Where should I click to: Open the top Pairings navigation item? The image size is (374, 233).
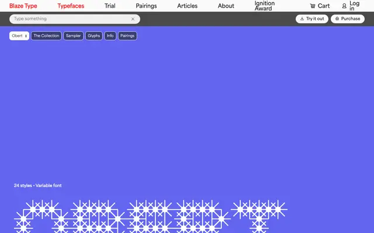coord(146,6)
